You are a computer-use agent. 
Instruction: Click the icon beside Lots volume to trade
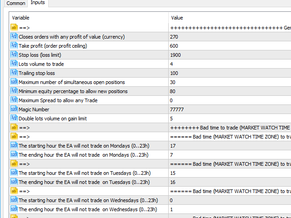[14, 64]
